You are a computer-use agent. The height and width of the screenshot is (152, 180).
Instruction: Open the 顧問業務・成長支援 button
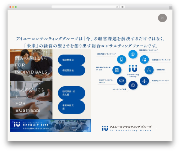[x=72, y=93]
